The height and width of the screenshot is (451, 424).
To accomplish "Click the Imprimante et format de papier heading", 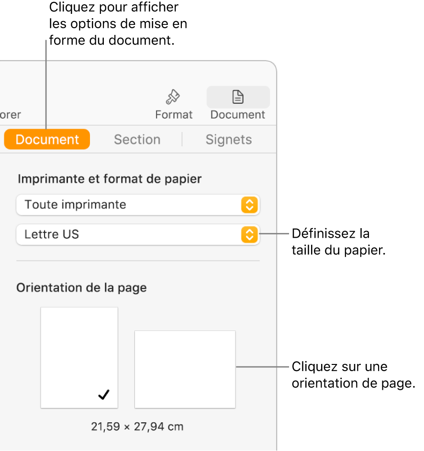I will (x=110, y=179).
